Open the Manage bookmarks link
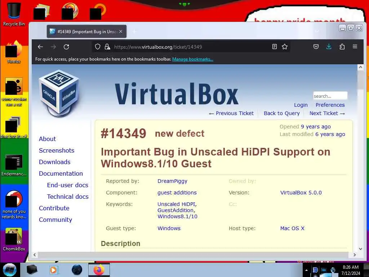This screenshot has height=277, width=369. coord(193,59)
